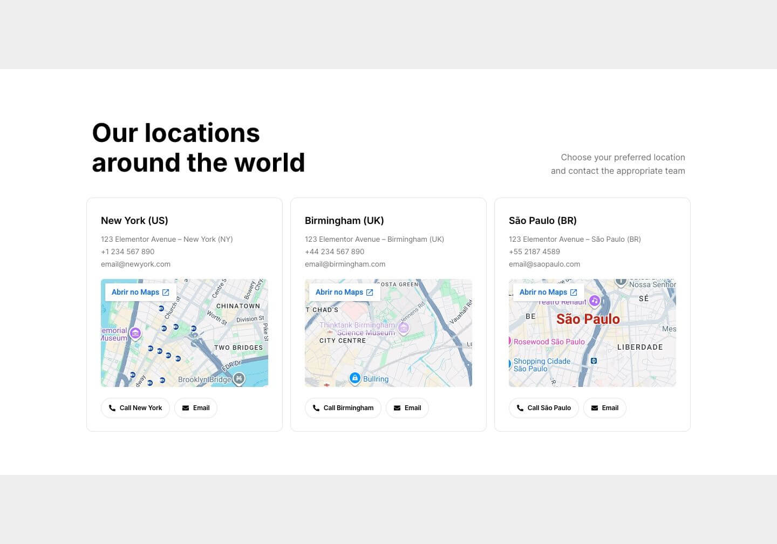
Task: Click the Call São Paulo button
Action: pos(544,408)
